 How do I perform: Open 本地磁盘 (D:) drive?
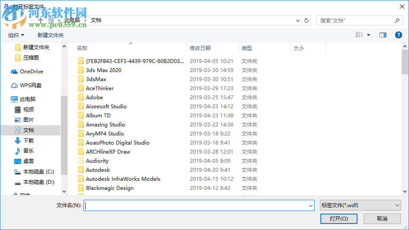click(x=34, y=182)
